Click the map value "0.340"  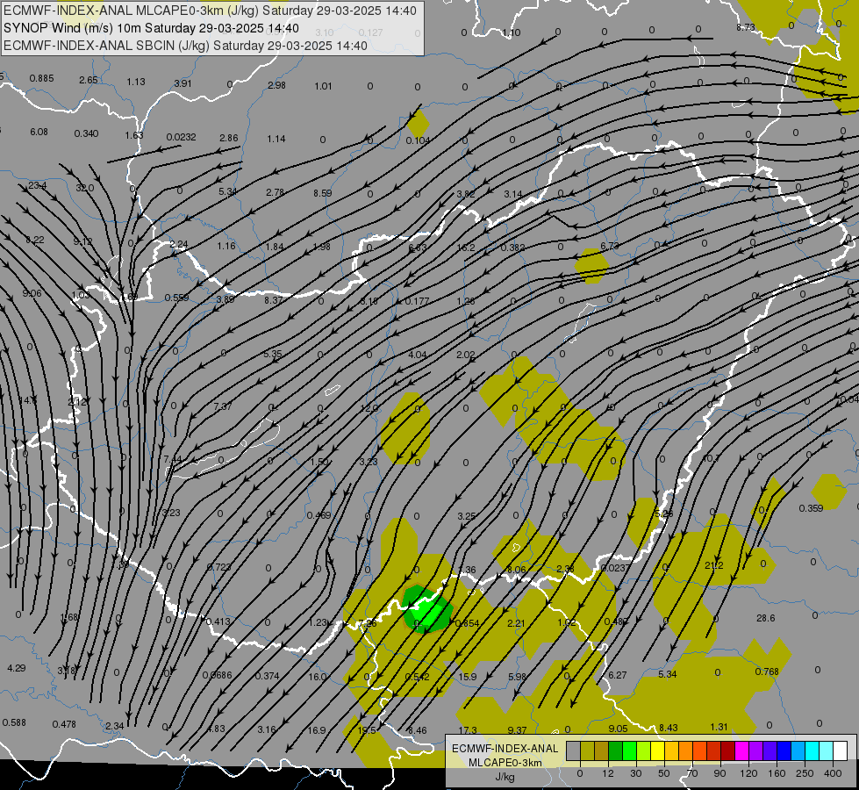86,133
